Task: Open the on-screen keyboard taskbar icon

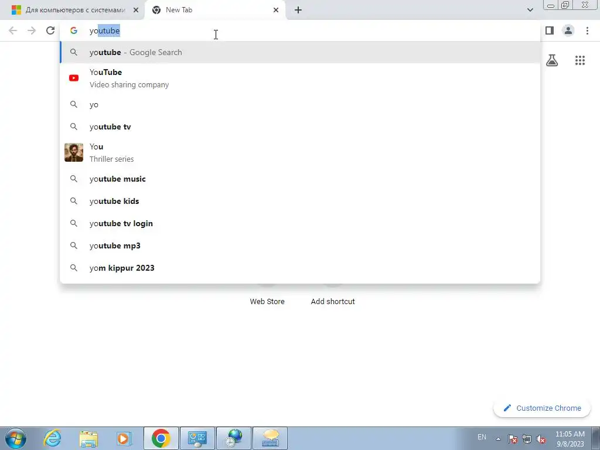Action: point(270,438)
